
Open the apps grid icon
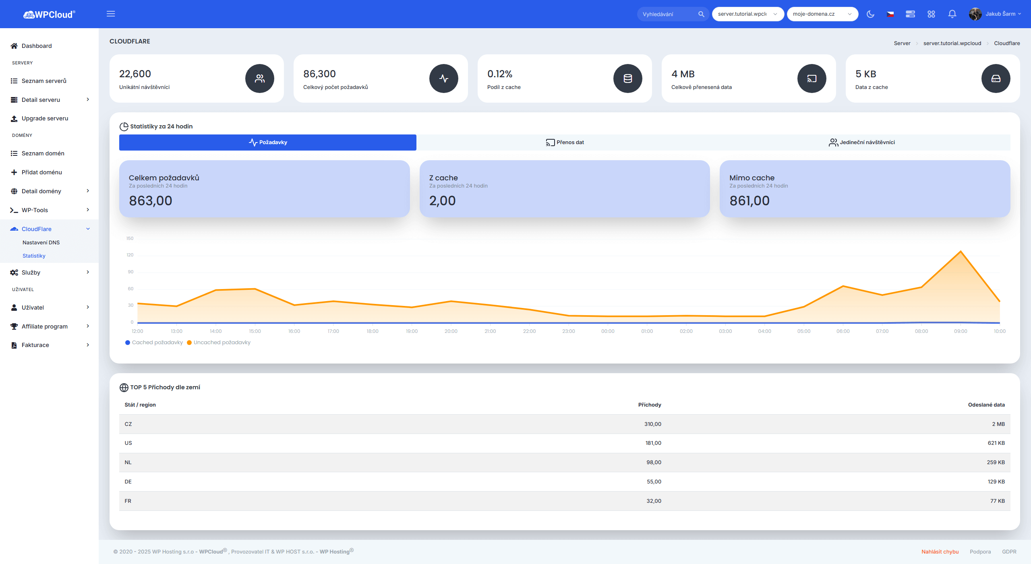coord(931,14)
